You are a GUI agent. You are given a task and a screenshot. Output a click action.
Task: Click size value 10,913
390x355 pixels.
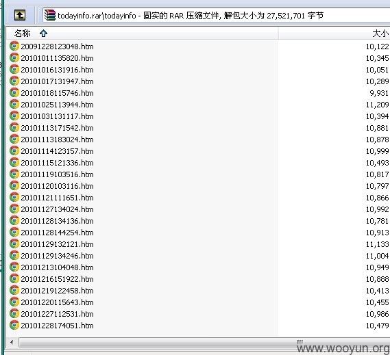(377, 233)
